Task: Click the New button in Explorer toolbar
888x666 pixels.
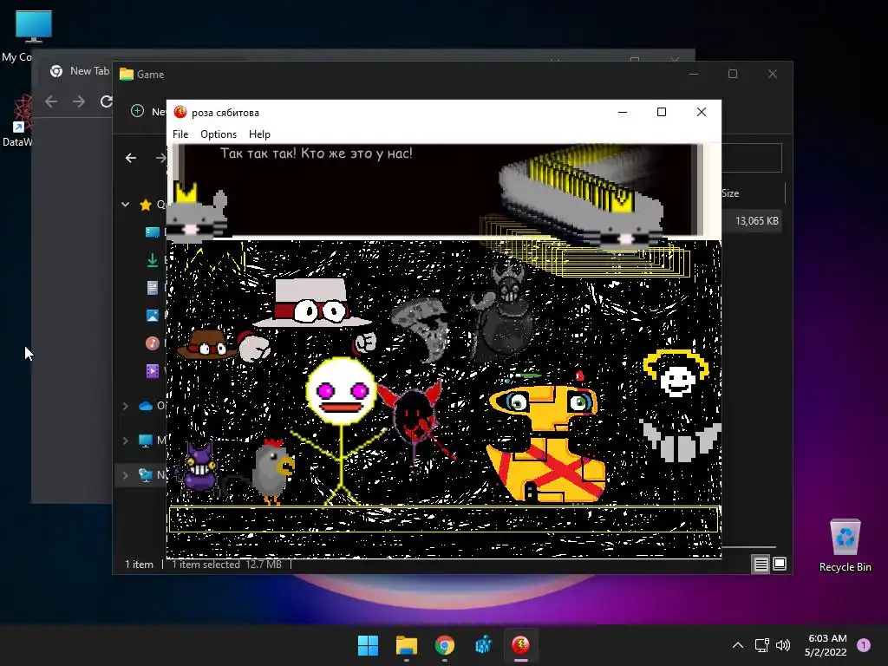Action: [x=148, y=111]
